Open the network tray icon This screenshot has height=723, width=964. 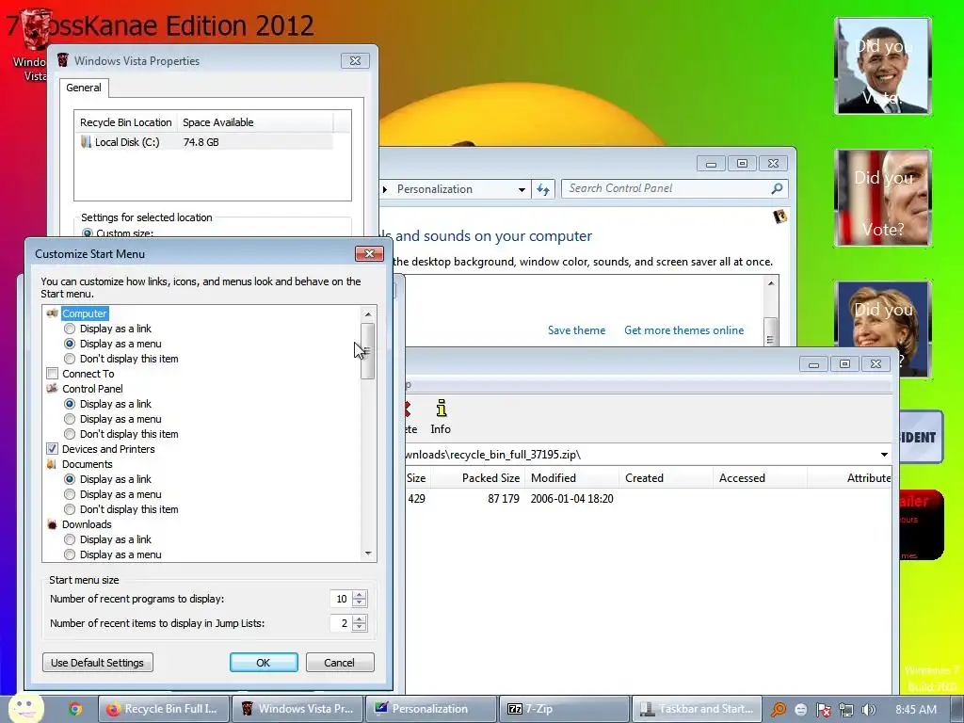coord(846,710)
